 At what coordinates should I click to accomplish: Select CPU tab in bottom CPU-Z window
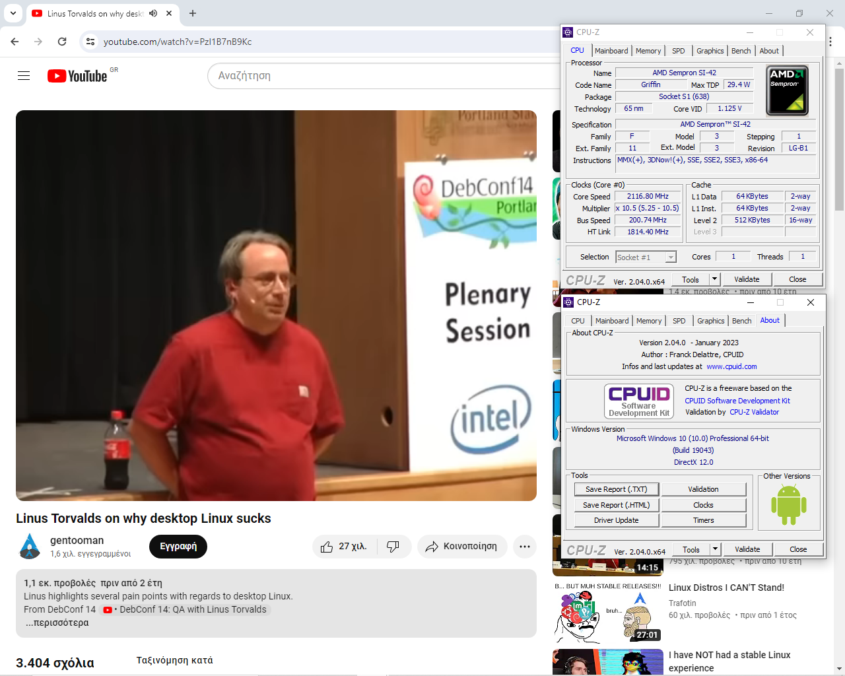(x=578, y=321)
